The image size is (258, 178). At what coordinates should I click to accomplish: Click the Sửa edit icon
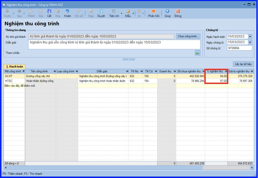pyautogui.click(x=41, y=11)
